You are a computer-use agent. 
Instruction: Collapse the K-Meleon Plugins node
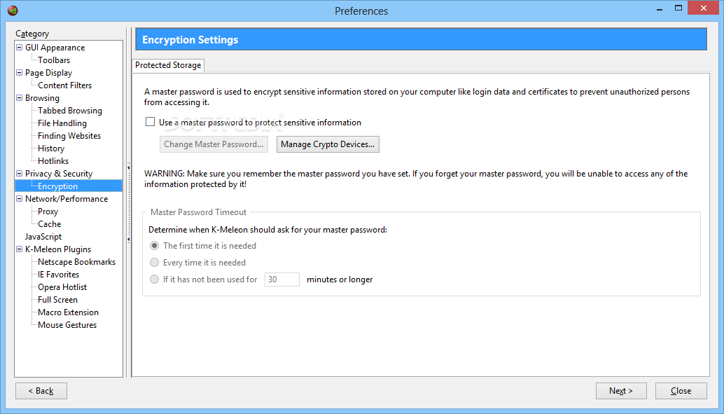click(20, 249)
